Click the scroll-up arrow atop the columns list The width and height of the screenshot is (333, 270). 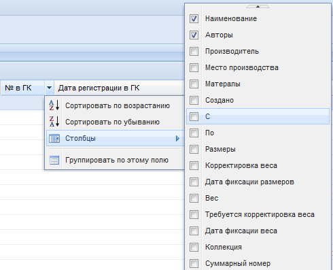[258, 7]
